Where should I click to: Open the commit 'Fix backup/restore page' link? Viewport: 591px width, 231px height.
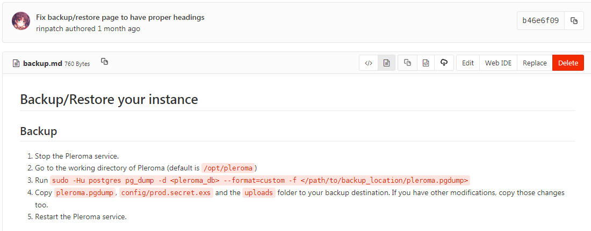click(120, 17)
